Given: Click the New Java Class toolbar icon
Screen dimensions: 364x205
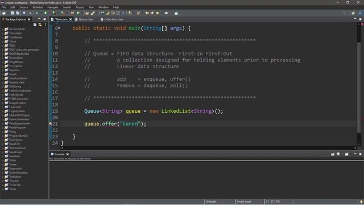Looking at the screenshot, I should click(x=78, y=13).
